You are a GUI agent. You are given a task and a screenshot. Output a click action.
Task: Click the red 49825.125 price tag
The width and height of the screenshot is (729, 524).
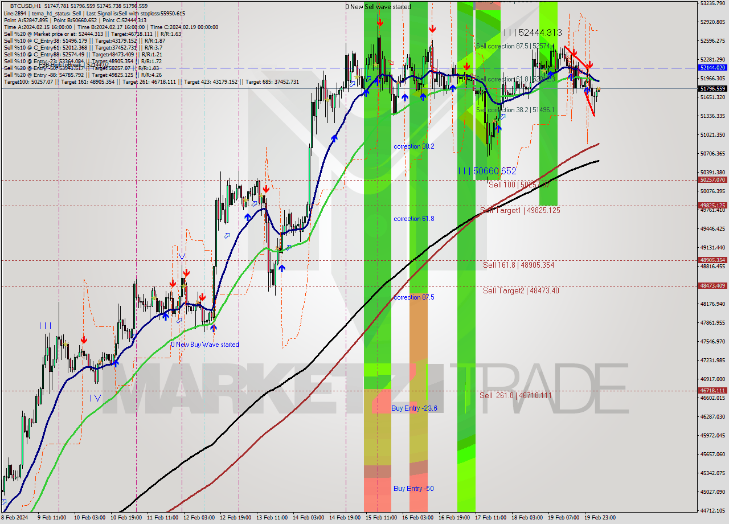712,205
